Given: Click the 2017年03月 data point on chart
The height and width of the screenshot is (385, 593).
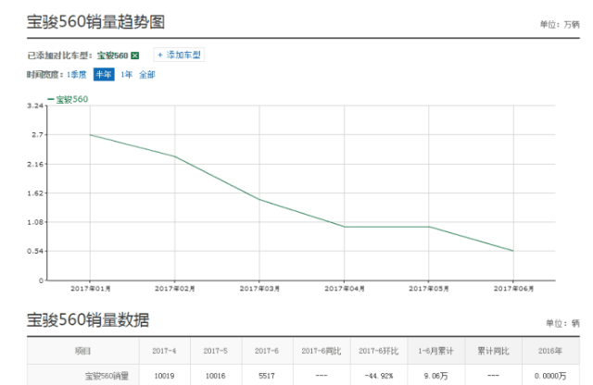Looking at the screenshot, I should point(259,199).
